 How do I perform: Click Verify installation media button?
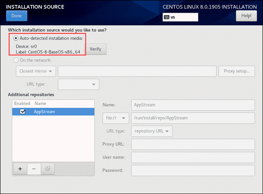(x=95, y=49)
